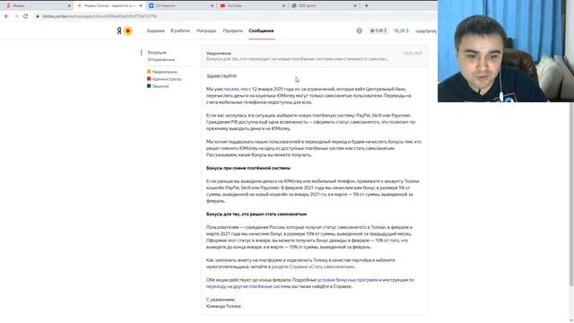Click the 0,00 $ blocked balance
The width and height of the screenshot is (574, 323).
click(378, 31)
